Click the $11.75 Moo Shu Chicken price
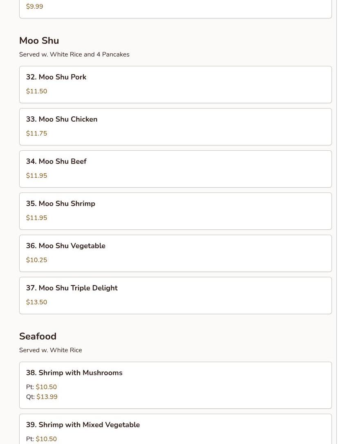The image size is (345, 444). click(36, 134)
